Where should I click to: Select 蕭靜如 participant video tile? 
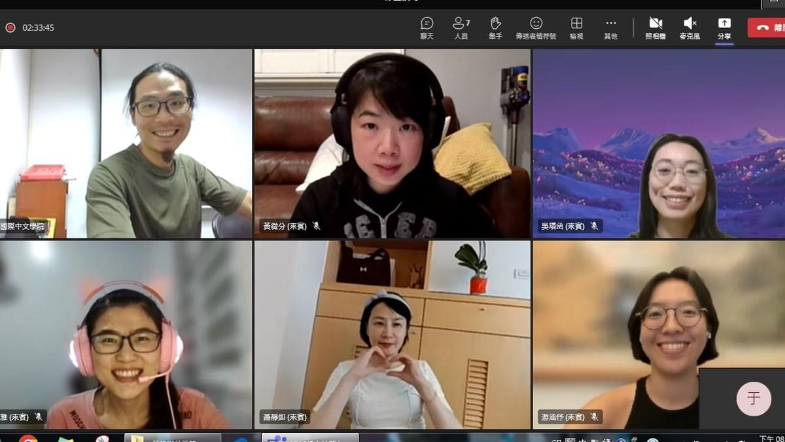coord(392,335)
